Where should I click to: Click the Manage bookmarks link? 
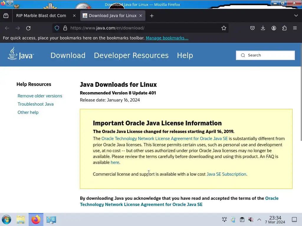(x=167, y=38)
